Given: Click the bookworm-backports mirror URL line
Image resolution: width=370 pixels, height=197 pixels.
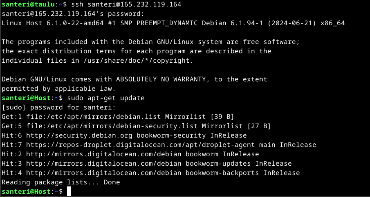Looking at the screenshot, I should (144, 173).
